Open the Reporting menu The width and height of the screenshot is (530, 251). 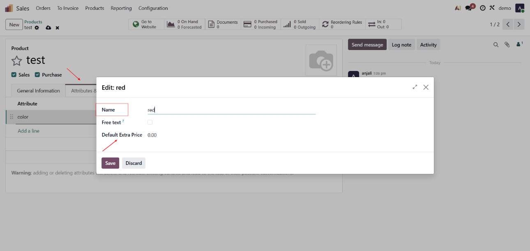[x=121, y=8]
